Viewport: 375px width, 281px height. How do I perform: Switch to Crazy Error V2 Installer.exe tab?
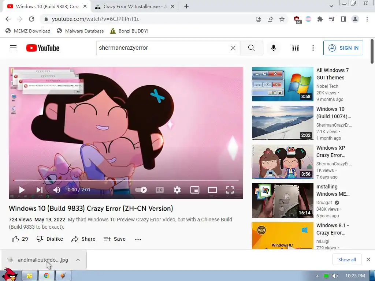[134, 7]
